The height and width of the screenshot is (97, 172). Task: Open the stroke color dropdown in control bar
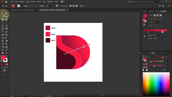pos(21,6)
